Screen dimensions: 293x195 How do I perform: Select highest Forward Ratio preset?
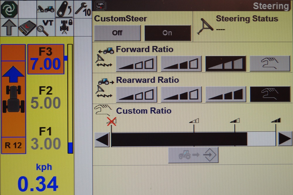tap(226, 64)
